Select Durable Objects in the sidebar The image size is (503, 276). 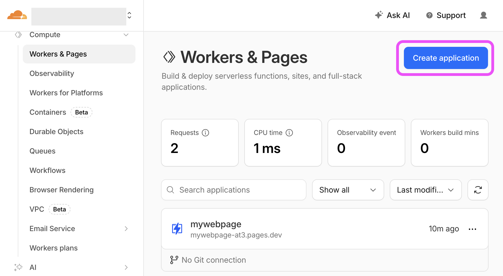click(x=56, y=131)
